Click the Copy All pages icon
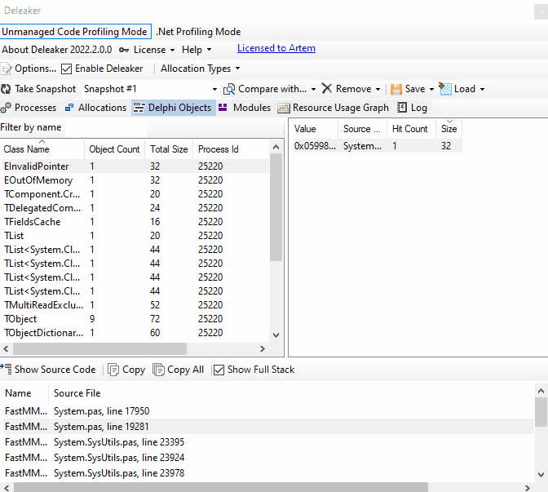 158,370
